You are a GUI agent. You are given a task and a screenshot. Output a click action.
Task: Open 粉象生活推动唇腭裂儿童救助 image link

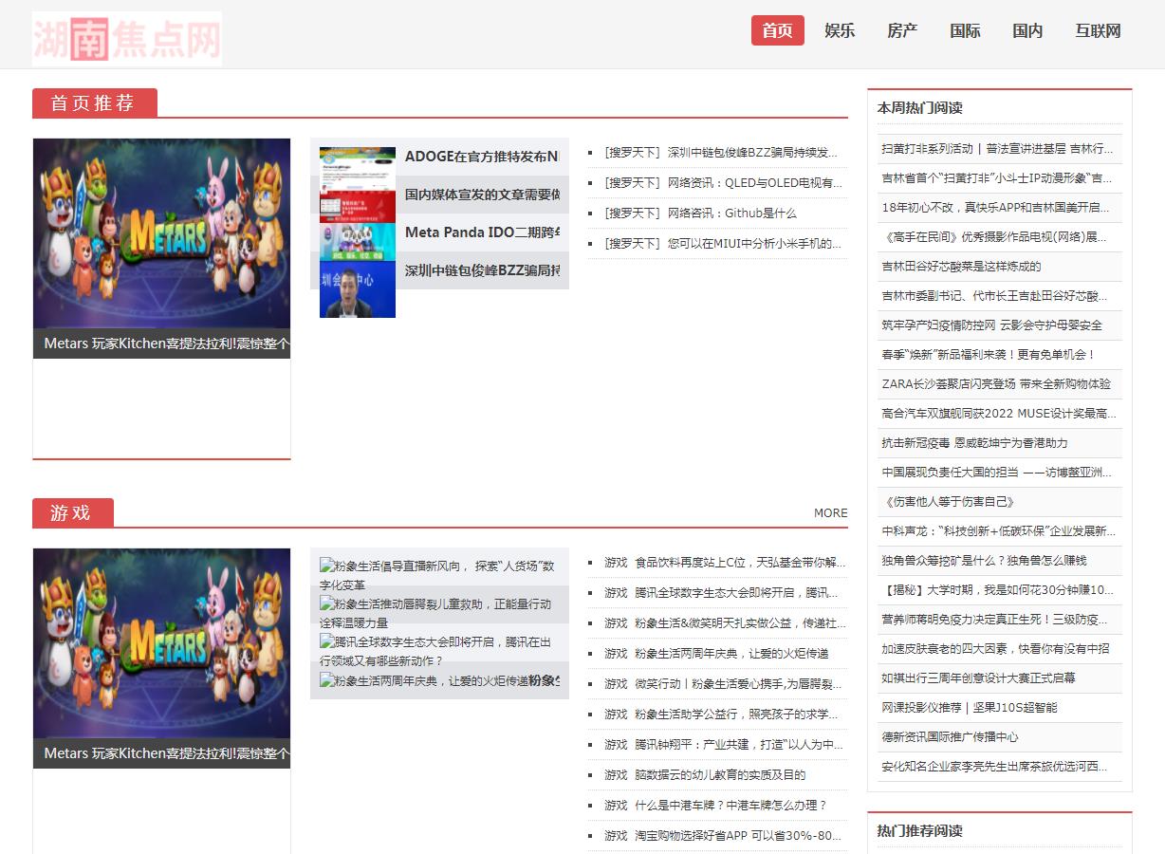[435, 613]
